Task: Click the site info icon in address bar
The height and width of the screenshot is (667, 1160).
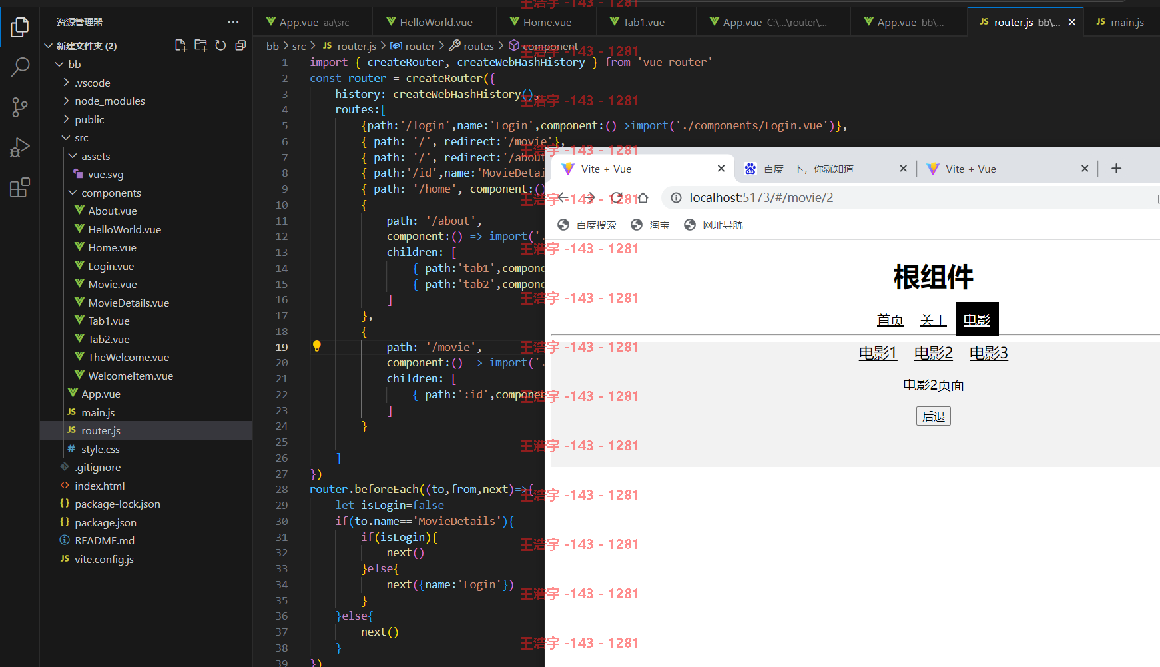Action: tap(676, 198)
